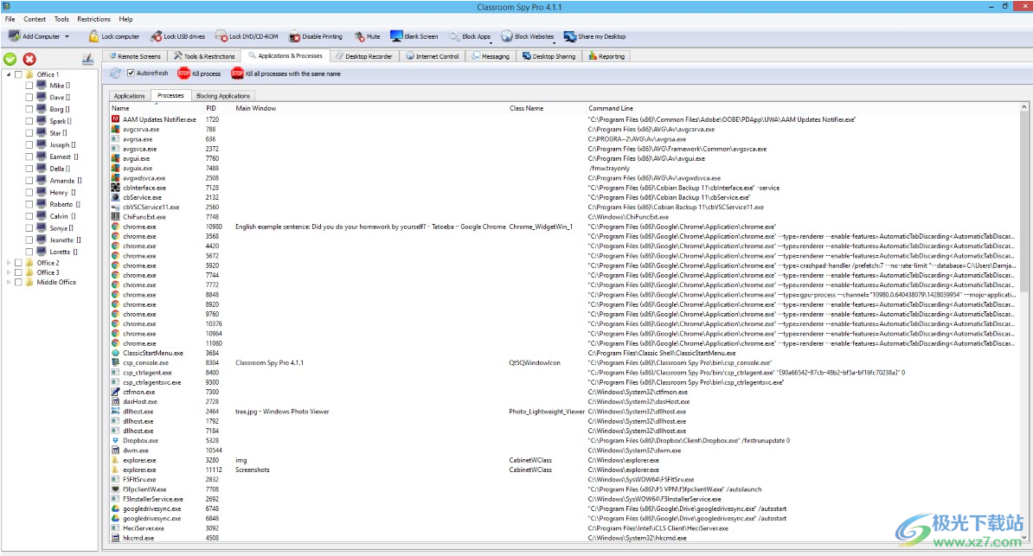Expand the Office 3 group

coord(9,272)
